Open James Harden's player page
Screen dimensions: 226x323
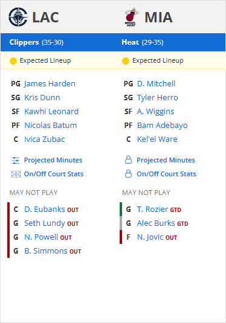[x=50, y=84]
